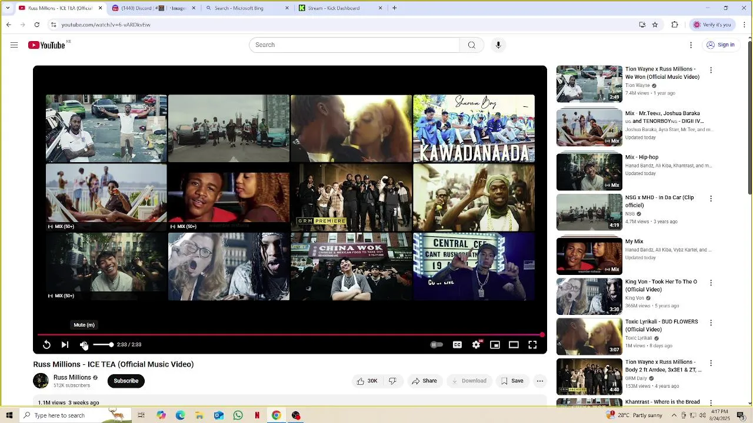Click Sign in button
The width and height of the screenshot is (753, 423).
click(721, 45)
